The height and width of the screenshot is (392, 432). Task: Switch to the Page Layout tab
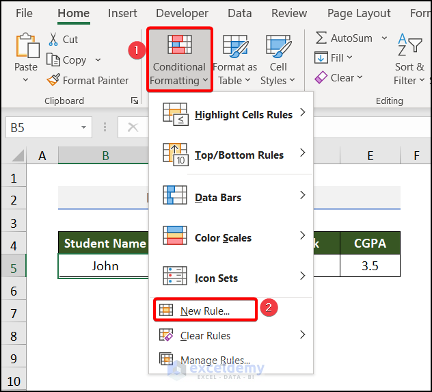tap(359, 14)
